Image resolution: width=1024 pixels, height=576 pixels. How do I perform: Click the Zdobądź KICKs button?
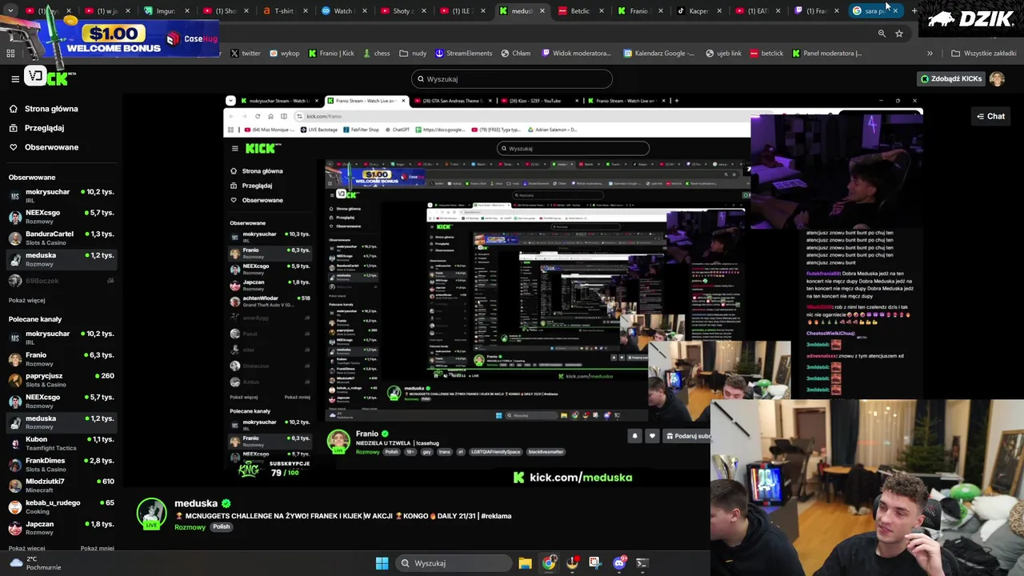coord(951,78)
